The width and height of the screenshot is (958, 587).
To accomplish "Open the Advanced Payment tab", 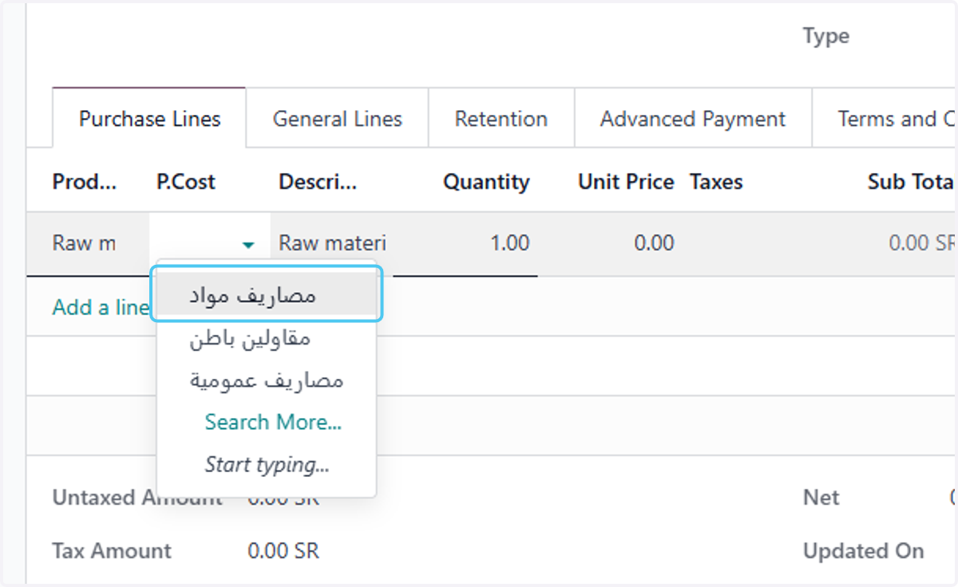I will tap(693, 119).
